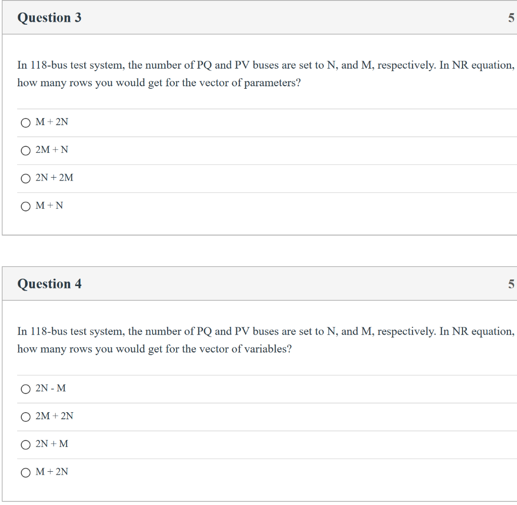Click the Question 4 header
517x505 pixels.
tap(49, 284)
